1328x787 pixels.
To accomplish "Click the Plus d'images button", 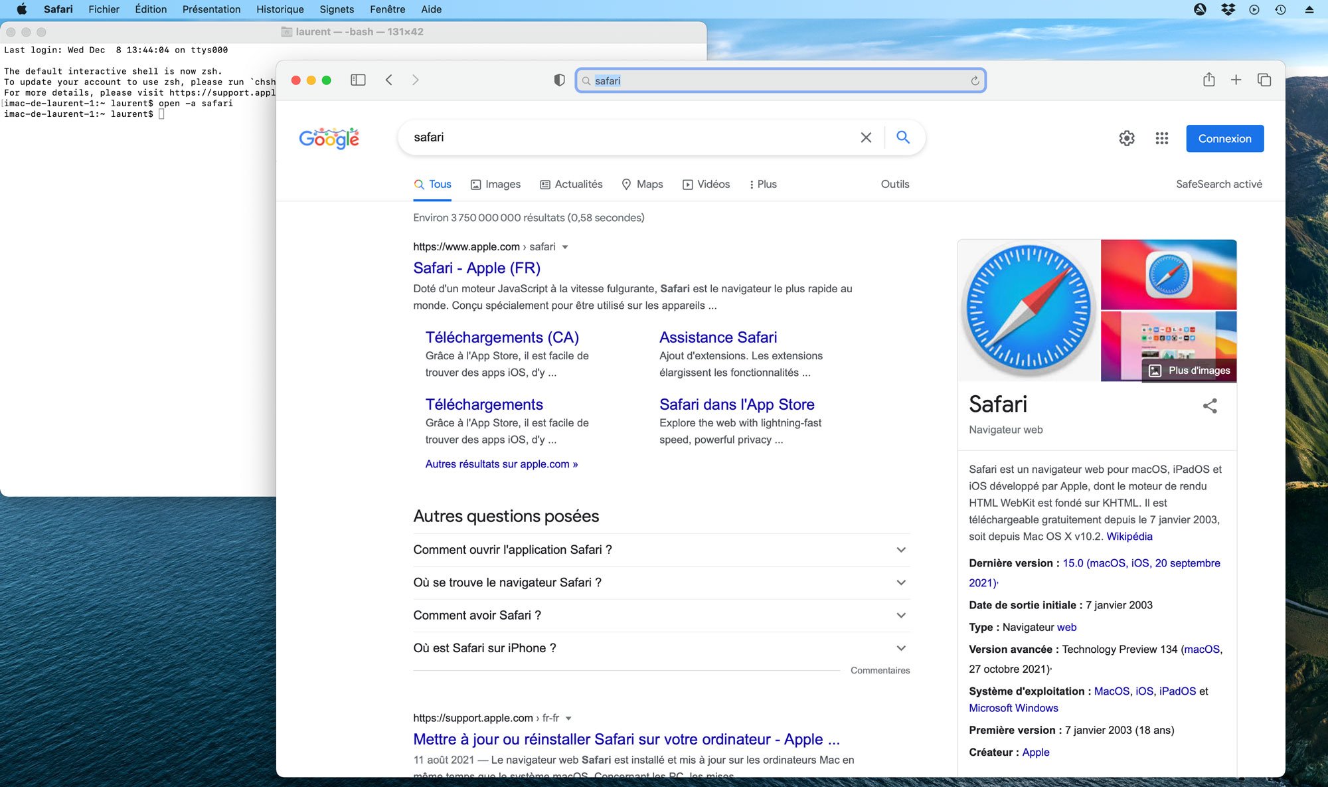I will (x=1189, y=371).
